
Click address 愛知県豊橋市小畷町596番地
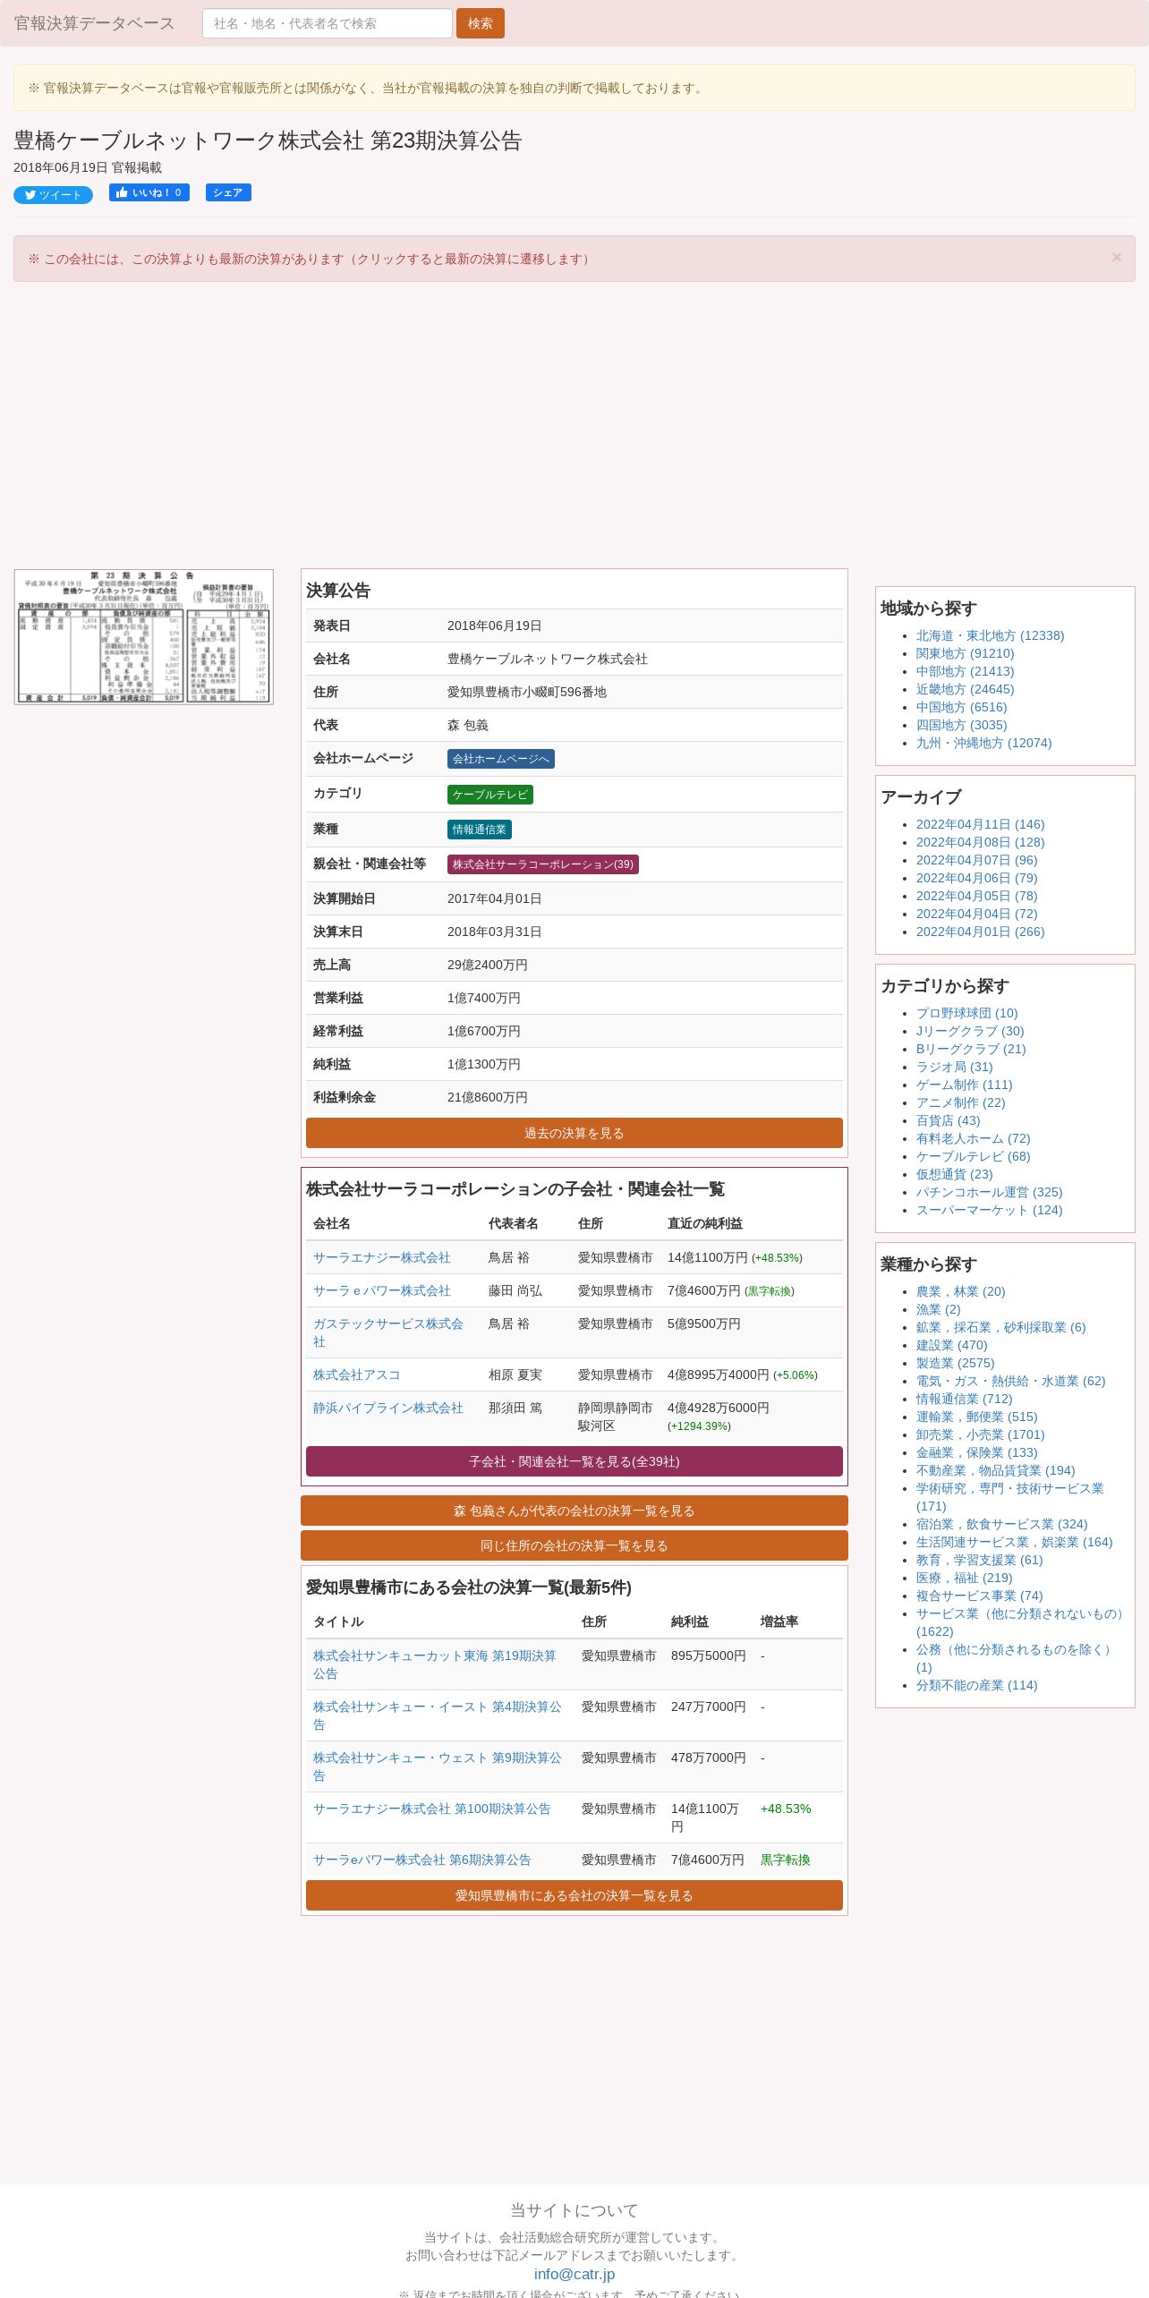[527, 692]
